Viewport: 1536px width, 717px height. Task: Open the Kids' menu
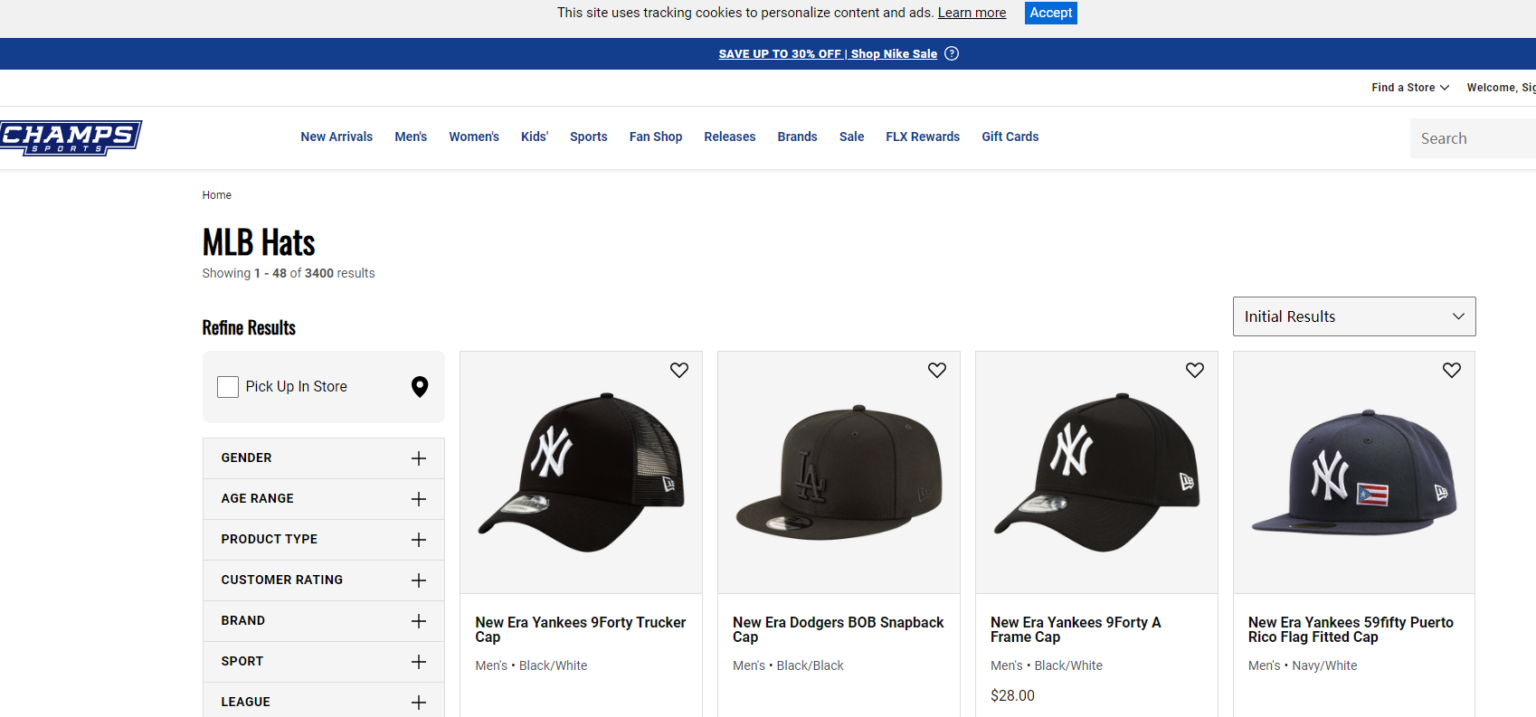tap(535, 137)
